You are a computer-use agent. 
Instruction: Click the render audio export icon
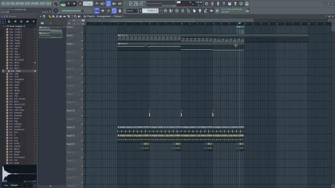point(235,4)
